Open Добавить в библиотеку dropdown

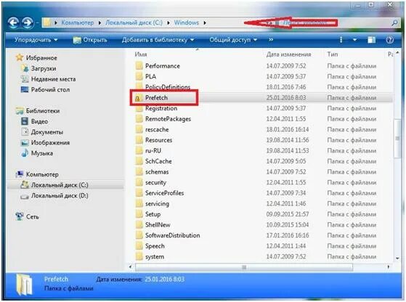158,40
